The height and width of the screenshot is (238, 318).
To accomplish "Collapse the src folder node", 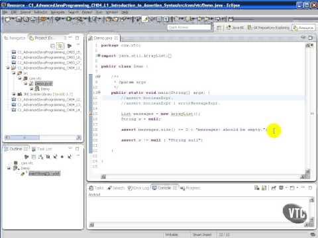I will (14, 73).
